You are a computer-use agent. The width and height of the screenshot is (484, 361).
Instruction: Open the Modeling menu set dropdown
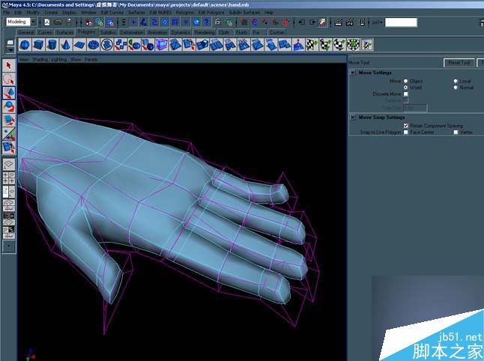click(x=21, y=22)
